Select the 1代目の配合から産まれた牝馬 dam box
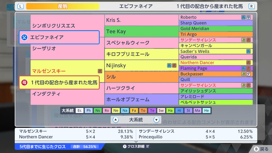Viewport: 272px width, 153px height. pyautogui.click(x=59, y=83)
